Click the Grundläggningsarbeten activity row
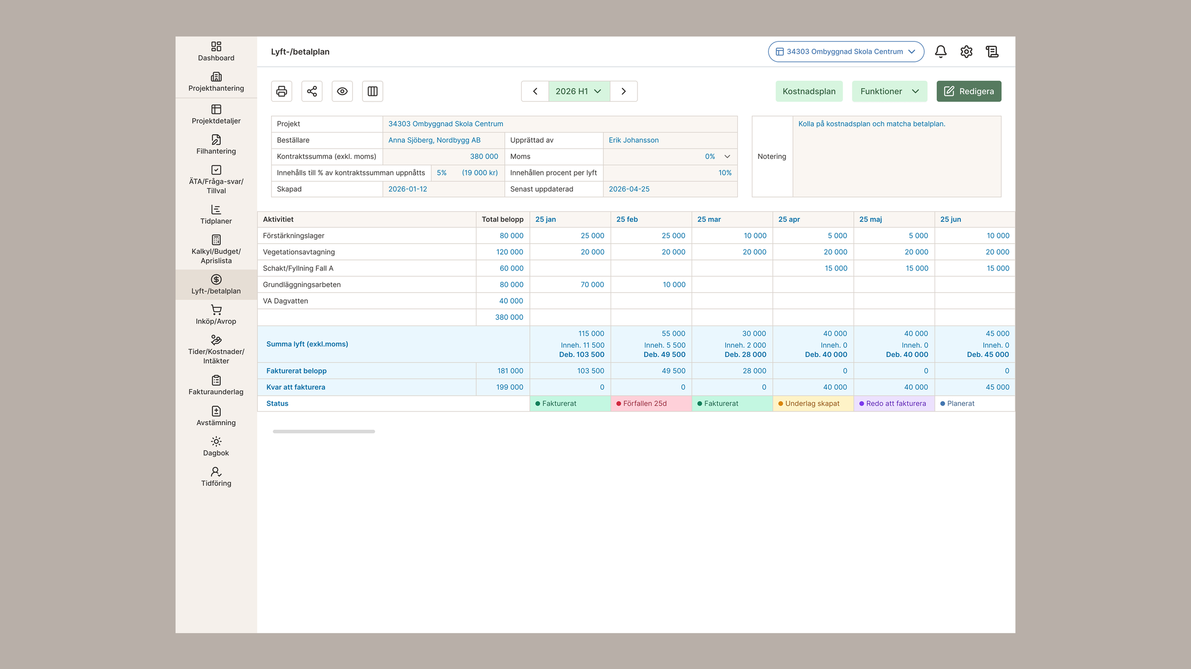This screenshot has height=669, width=1191. [636, 285]
